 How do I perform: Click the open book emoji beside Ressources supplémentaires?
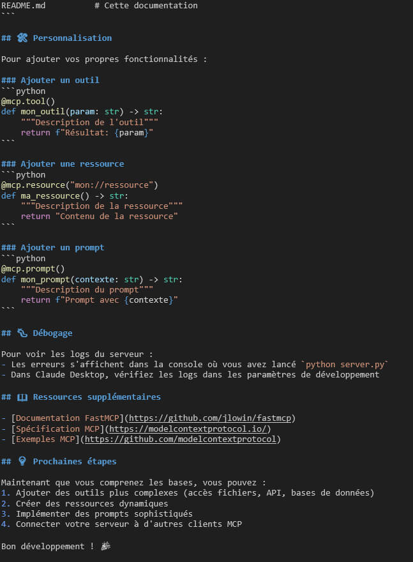(x=22, y=397)
